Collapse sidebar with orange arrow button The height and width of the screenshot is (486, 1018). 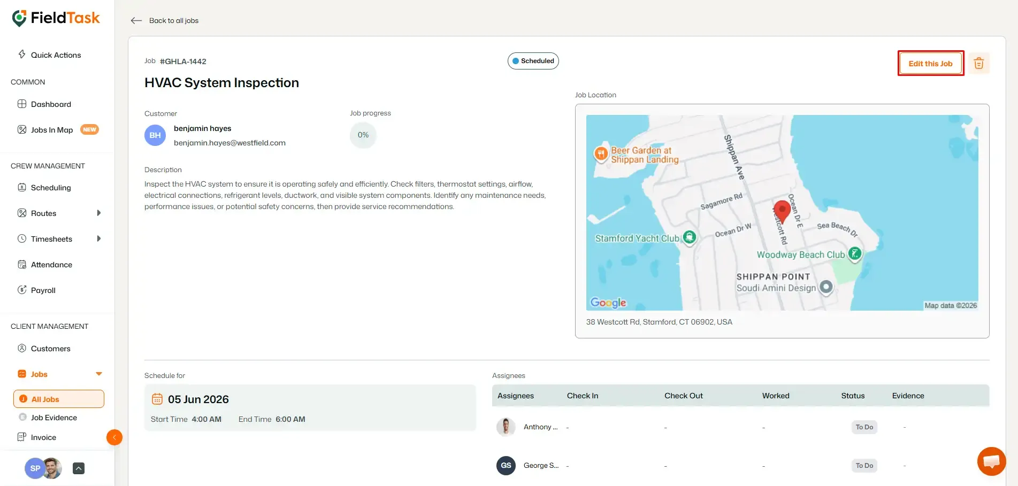pos(114,437)
